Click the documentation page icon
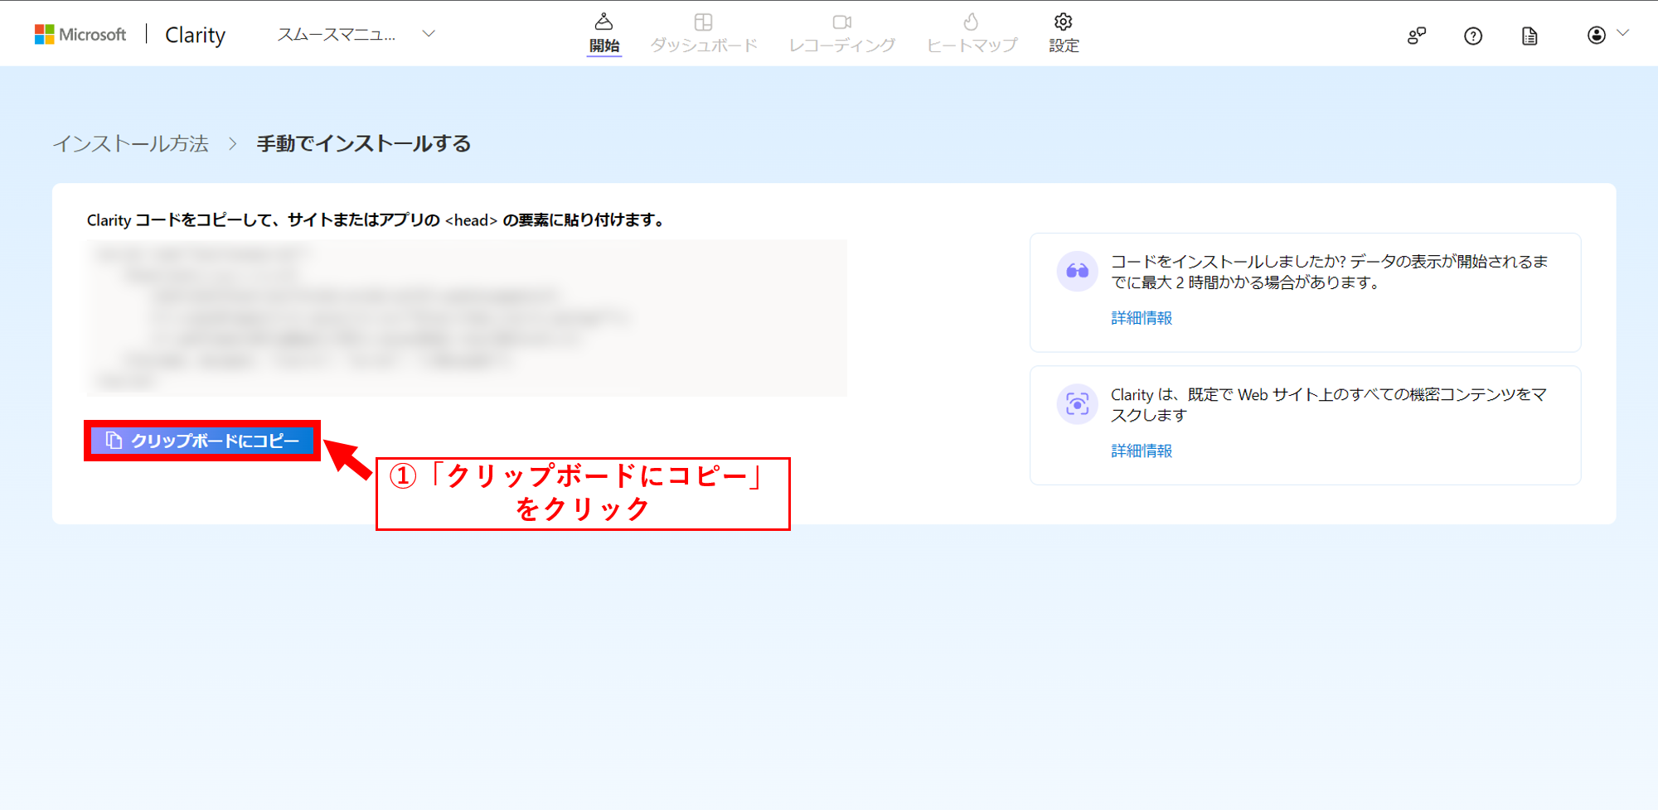The image size is (1658, 810). (x=1530, y=36)
